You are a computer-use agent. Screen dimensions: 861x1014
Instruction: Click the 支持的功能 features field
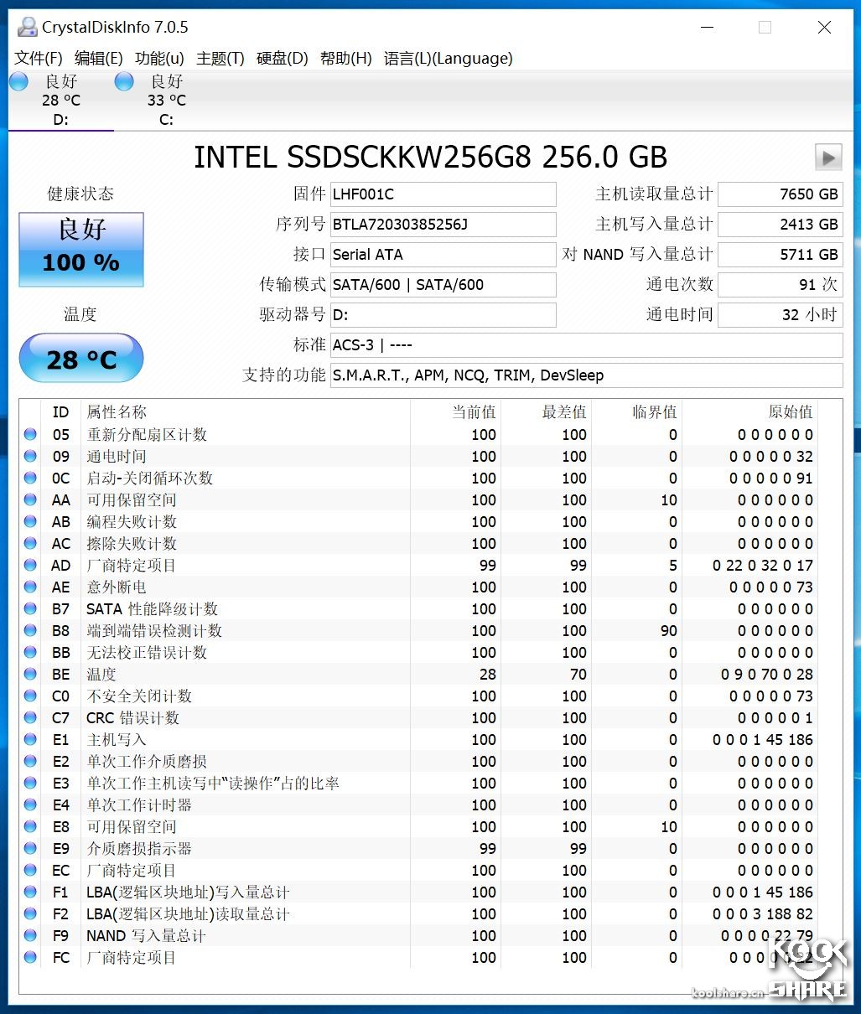587,375
